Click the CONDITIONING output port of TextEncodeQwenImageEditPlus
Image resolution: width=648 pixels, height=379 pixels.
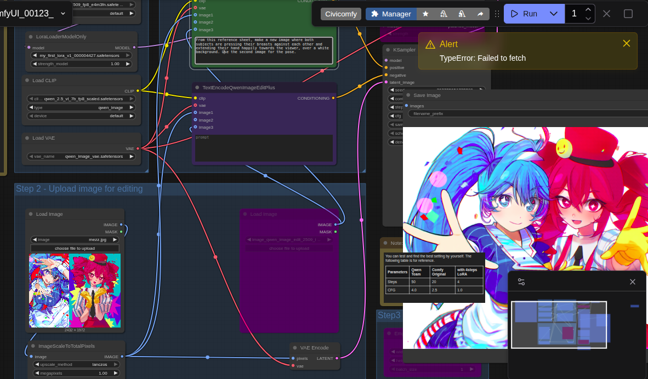click(x=333, y=98)
